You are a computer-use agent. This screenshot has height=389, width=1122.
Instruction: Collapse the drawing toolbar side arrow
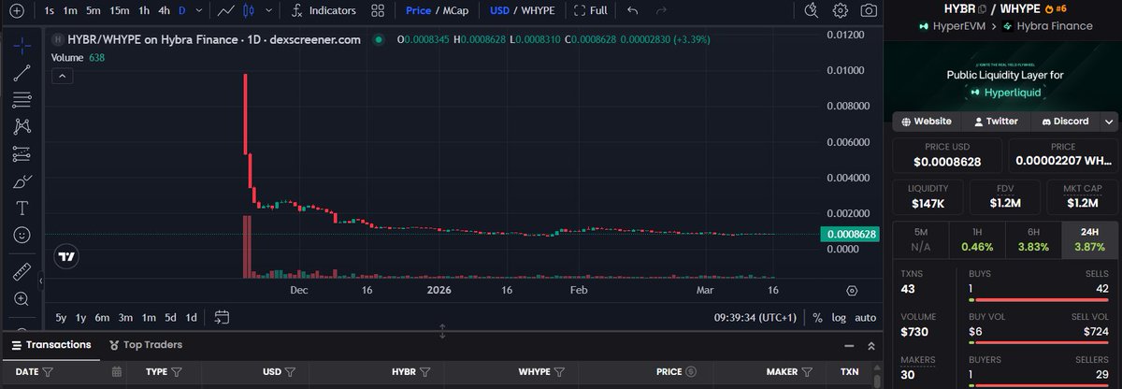click(x=40, y=280)
